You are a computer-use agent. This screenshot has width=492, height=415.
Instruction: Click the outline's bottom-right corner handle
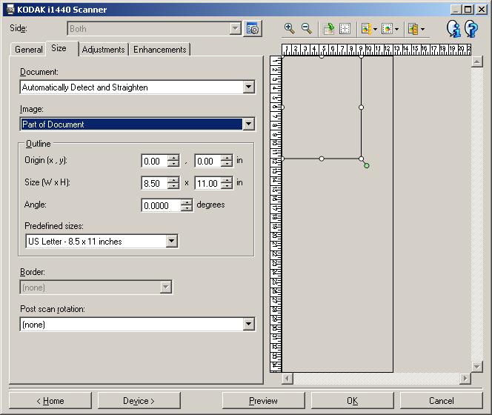361,159
